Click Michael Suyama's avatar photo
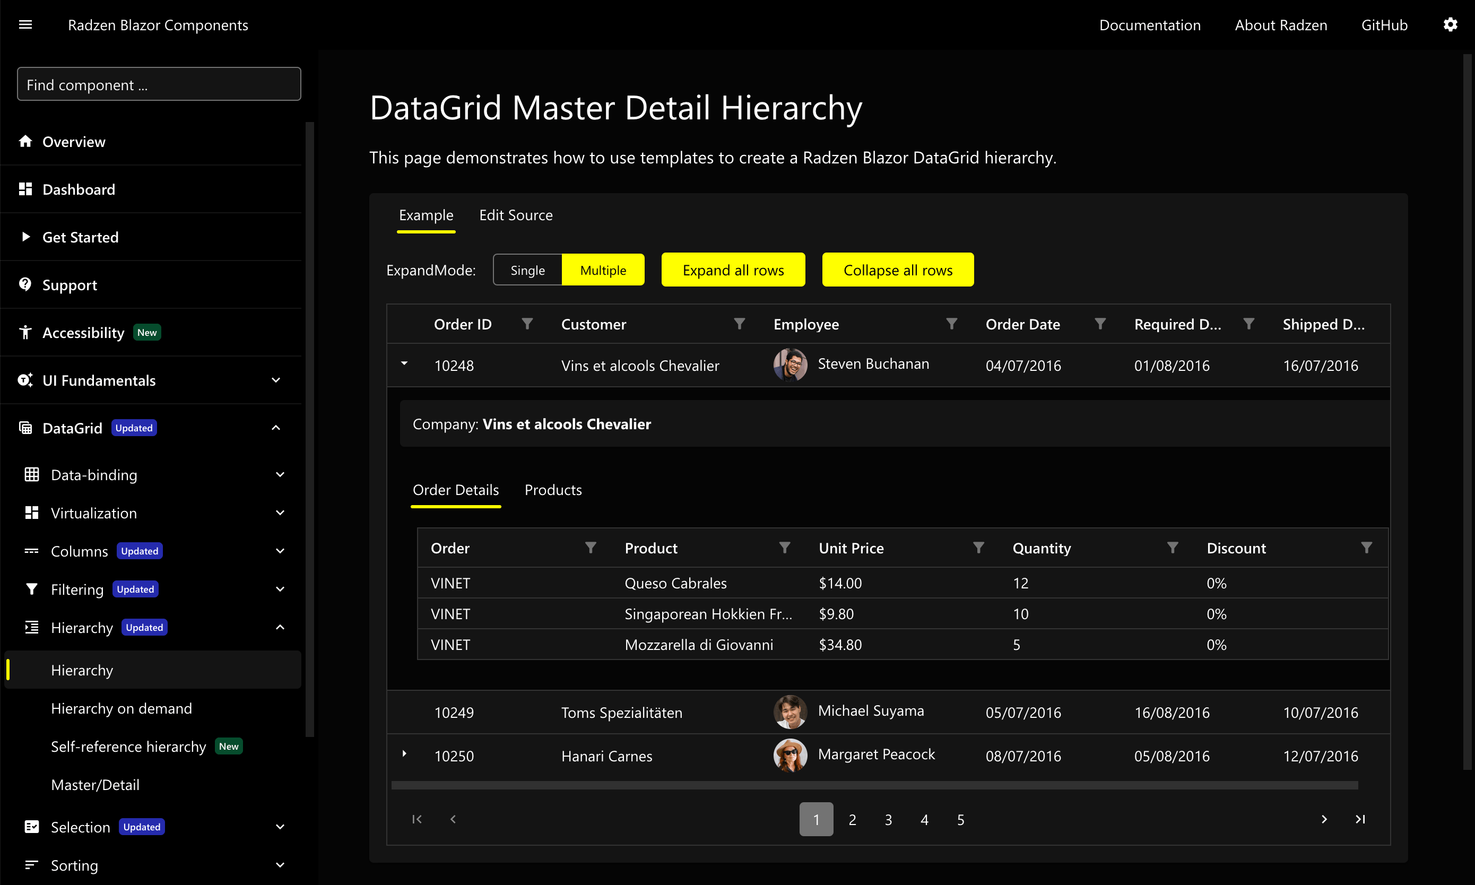This screenshot has height=885, width=1475. click(x=790, y=712)
